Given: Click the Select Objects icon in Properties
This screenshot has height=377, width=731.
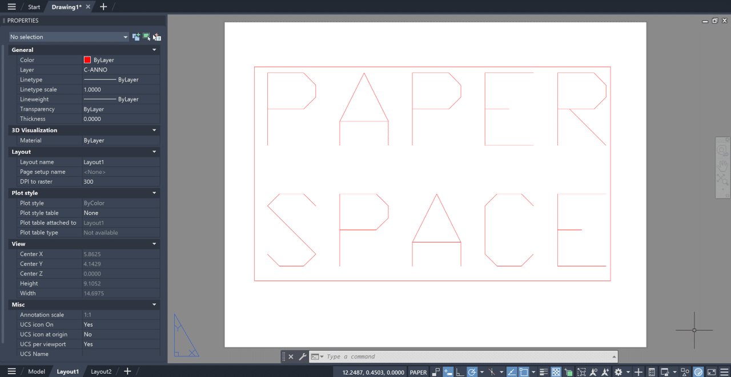Looking at the screenshot, I should tap(146, 37).
